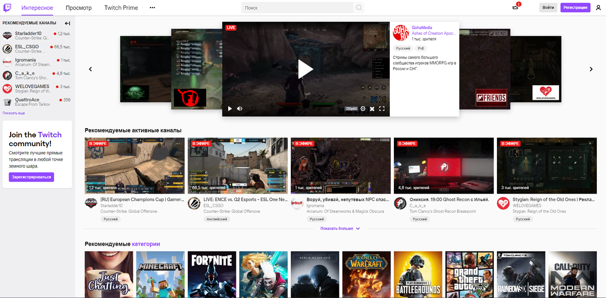606x298 pixels.
Task: Open the Starladder10 stream thumbnail
Action: coord(135,166)
